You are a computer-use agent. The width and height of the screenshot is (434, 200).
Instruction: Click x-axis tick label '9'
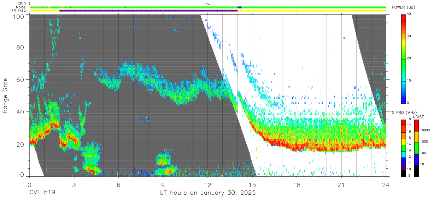163,185
